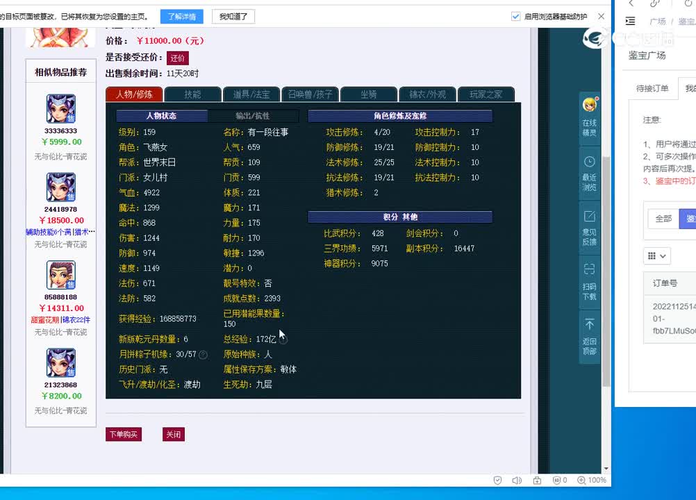Click the link icon in right window toolbar
Viewport: 696px width, 500px height.
(x=655, y=3)
